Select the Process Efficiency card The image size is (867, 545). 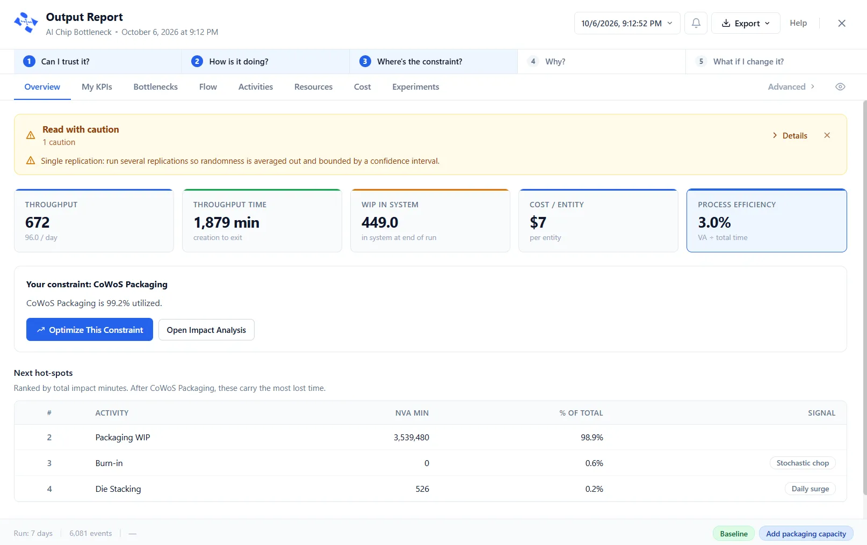coord(767,220)
